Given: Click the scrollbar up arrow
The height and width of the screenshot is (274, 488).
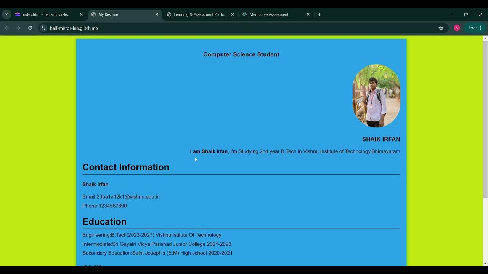Looking at the screenshot, I should (x=485, y=38).
